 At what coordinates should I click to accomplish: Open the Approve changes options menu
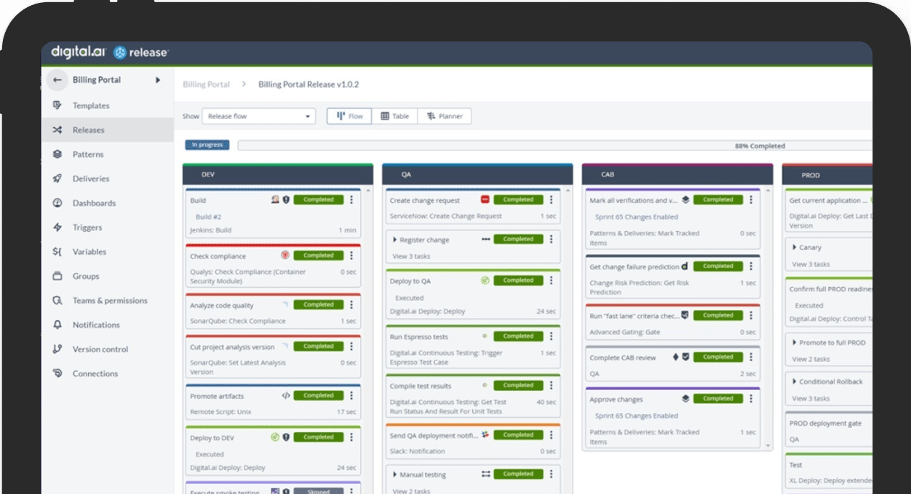click(751, 399)
